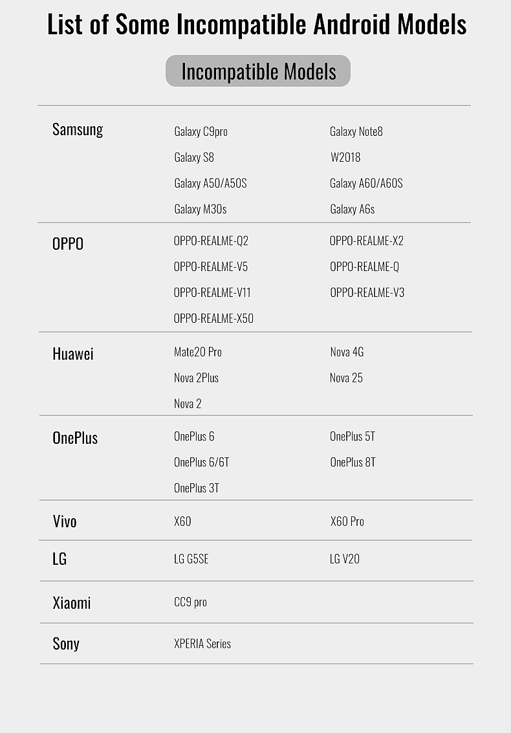Click the OnePlus 8T entry

[x=353, y=462]
